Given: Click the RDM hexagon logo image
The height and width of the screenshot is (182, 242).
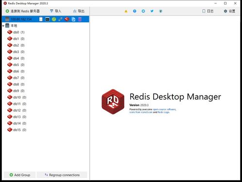Looking at the screenshot, I should pyautogui.click(x=113, y=102).
